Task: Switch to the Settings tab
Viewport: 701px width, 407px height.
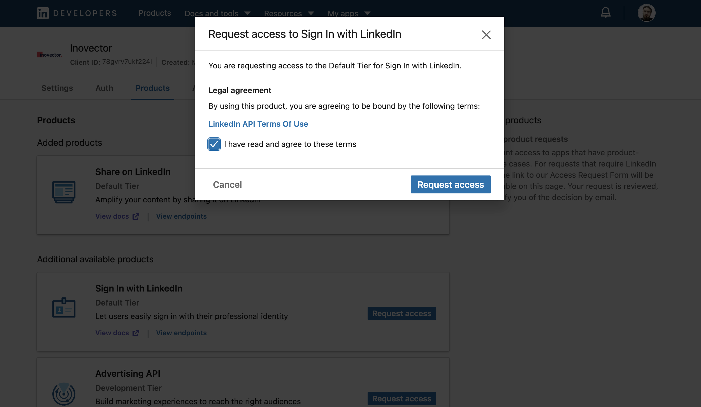Action: [x=57, y=88]
